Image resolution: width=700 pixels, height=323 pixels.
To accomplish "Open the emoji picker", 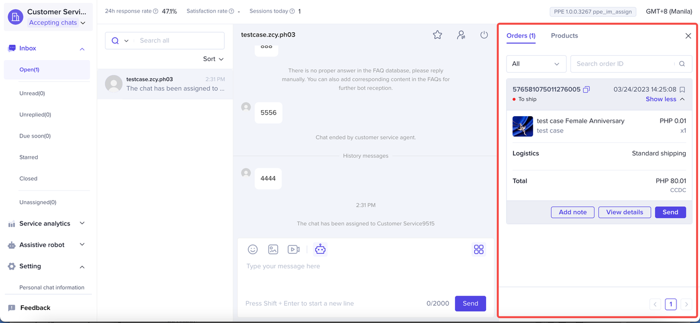I will click(x=253, y=249).
